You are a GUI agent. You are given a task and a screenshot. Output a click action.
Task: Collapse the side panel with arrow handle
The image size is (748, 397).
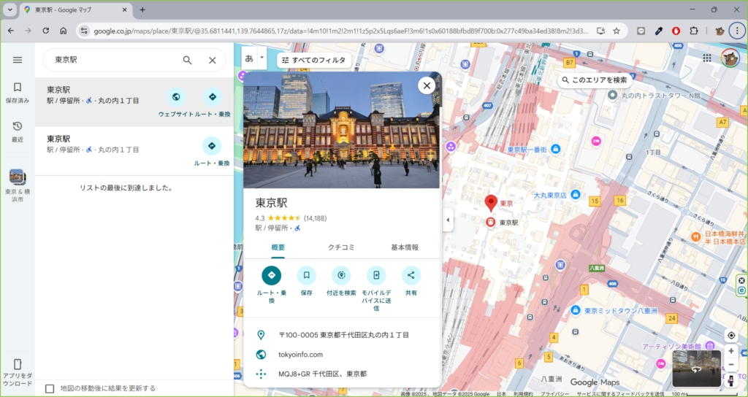click(x=448, y=220)
